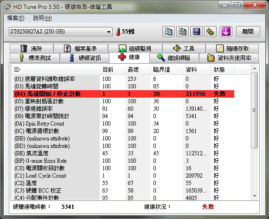Viewport: 269px width, 219px height.
Task: Select the (C2) 溫度 row
Action: coord(124,183)
